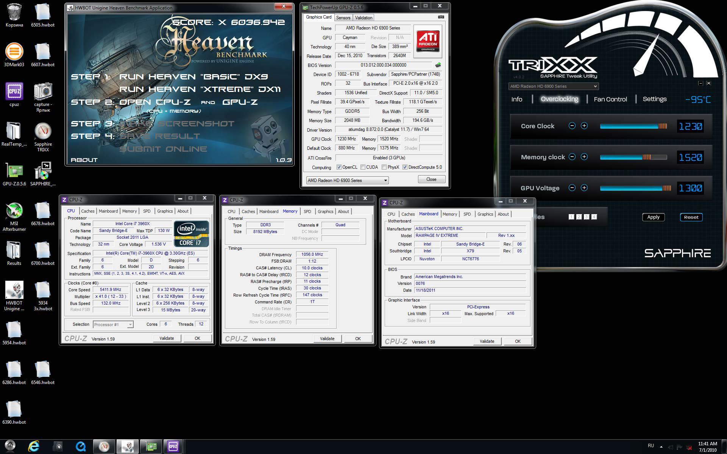Open the Settings tab in TRIXX
The image size is (727, 454).
point(655,99)
